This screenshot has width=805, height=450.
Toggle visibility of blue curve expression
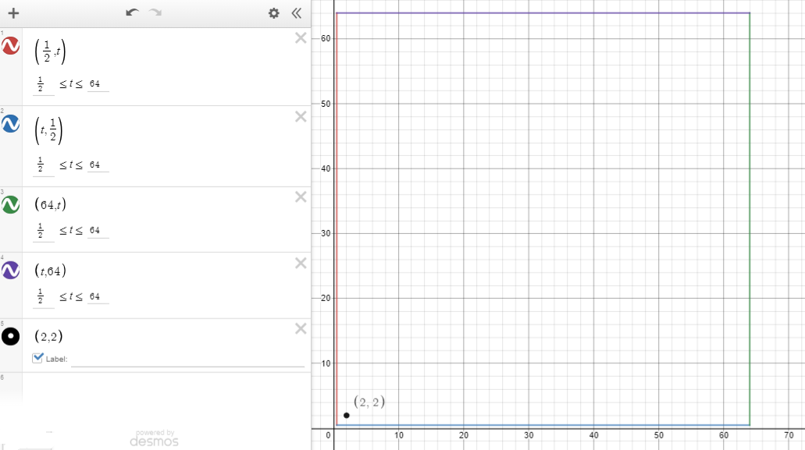11,123
